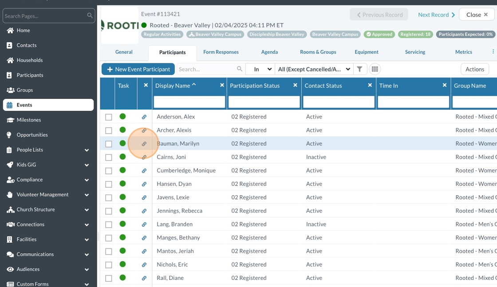The height and width of the screenshot is (287, 497).
Task: Click the green task dot for Hansen, Dyan
Action: coord(122,184)
